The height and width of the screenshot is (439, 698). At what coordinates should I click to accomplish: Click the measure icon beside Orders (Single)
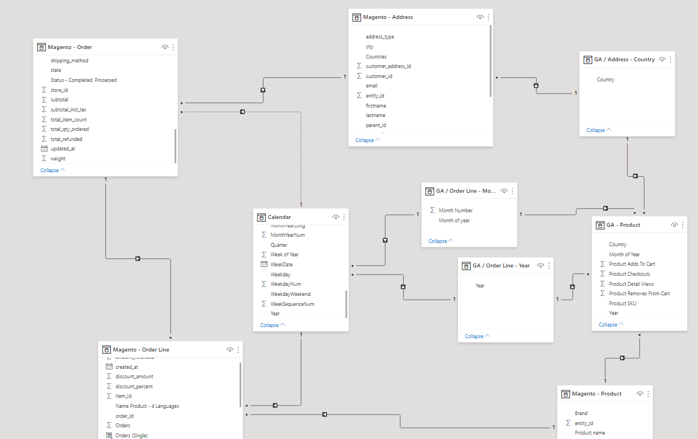(x=109, y=435)
